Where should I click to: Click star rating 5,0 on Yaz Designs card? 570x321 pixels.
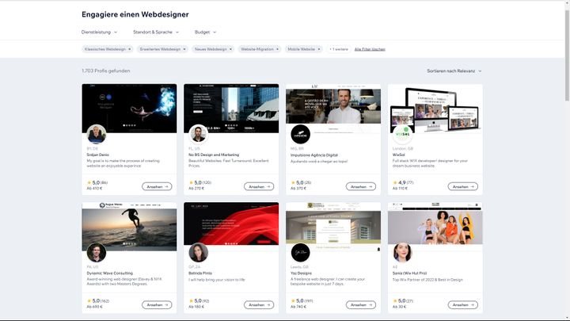pos(302,301)
